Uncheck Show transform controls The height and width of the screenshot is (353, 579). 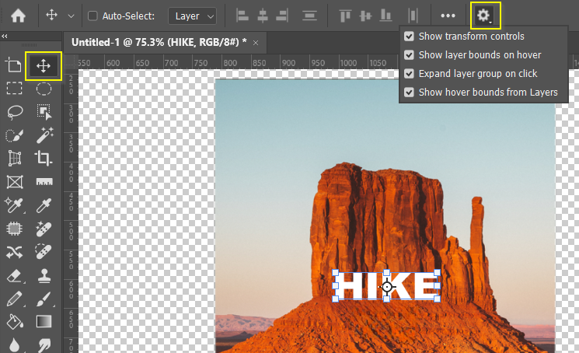point(410,37)
